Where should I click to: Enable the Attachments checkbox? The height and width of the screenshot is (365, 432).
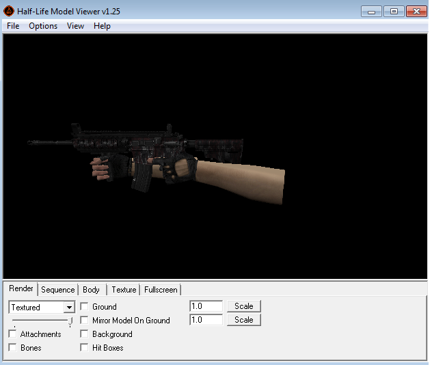click(x=13, y=334)
